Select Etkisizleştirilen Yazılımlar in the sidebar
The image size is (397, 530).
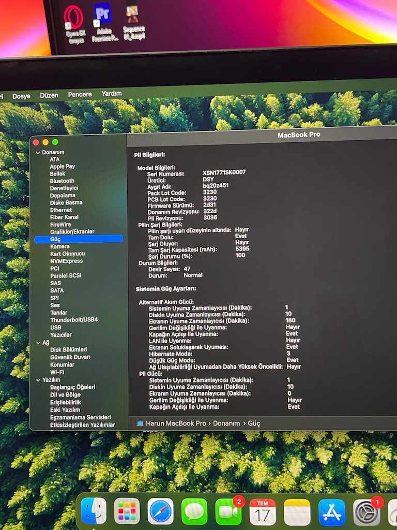point(83,425)
